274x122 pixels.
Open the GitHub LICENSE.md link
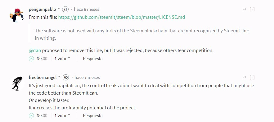[122, 17]
